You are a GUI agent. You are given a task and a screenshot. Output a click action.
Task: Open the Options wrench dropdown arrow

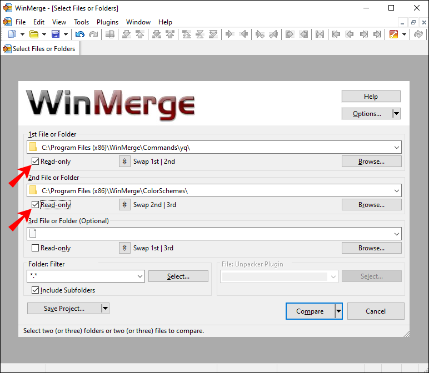(x=404, y=34)
